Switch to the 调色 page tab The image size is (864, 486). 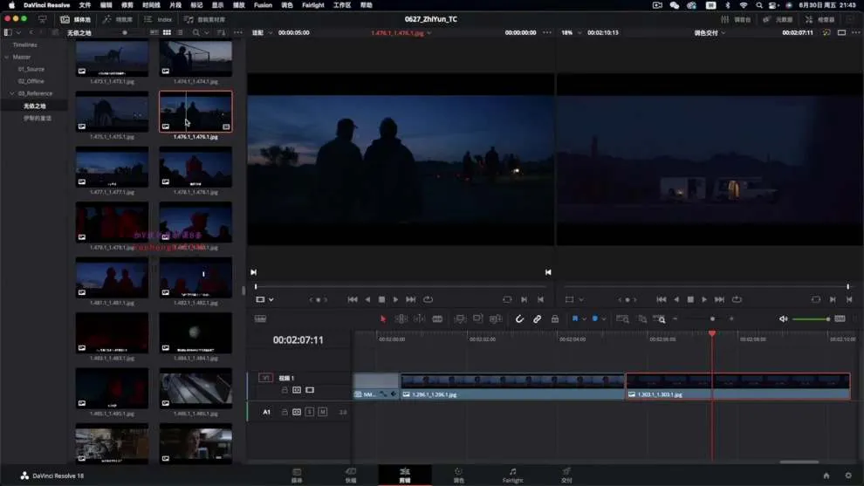click(x=458, y=476)
